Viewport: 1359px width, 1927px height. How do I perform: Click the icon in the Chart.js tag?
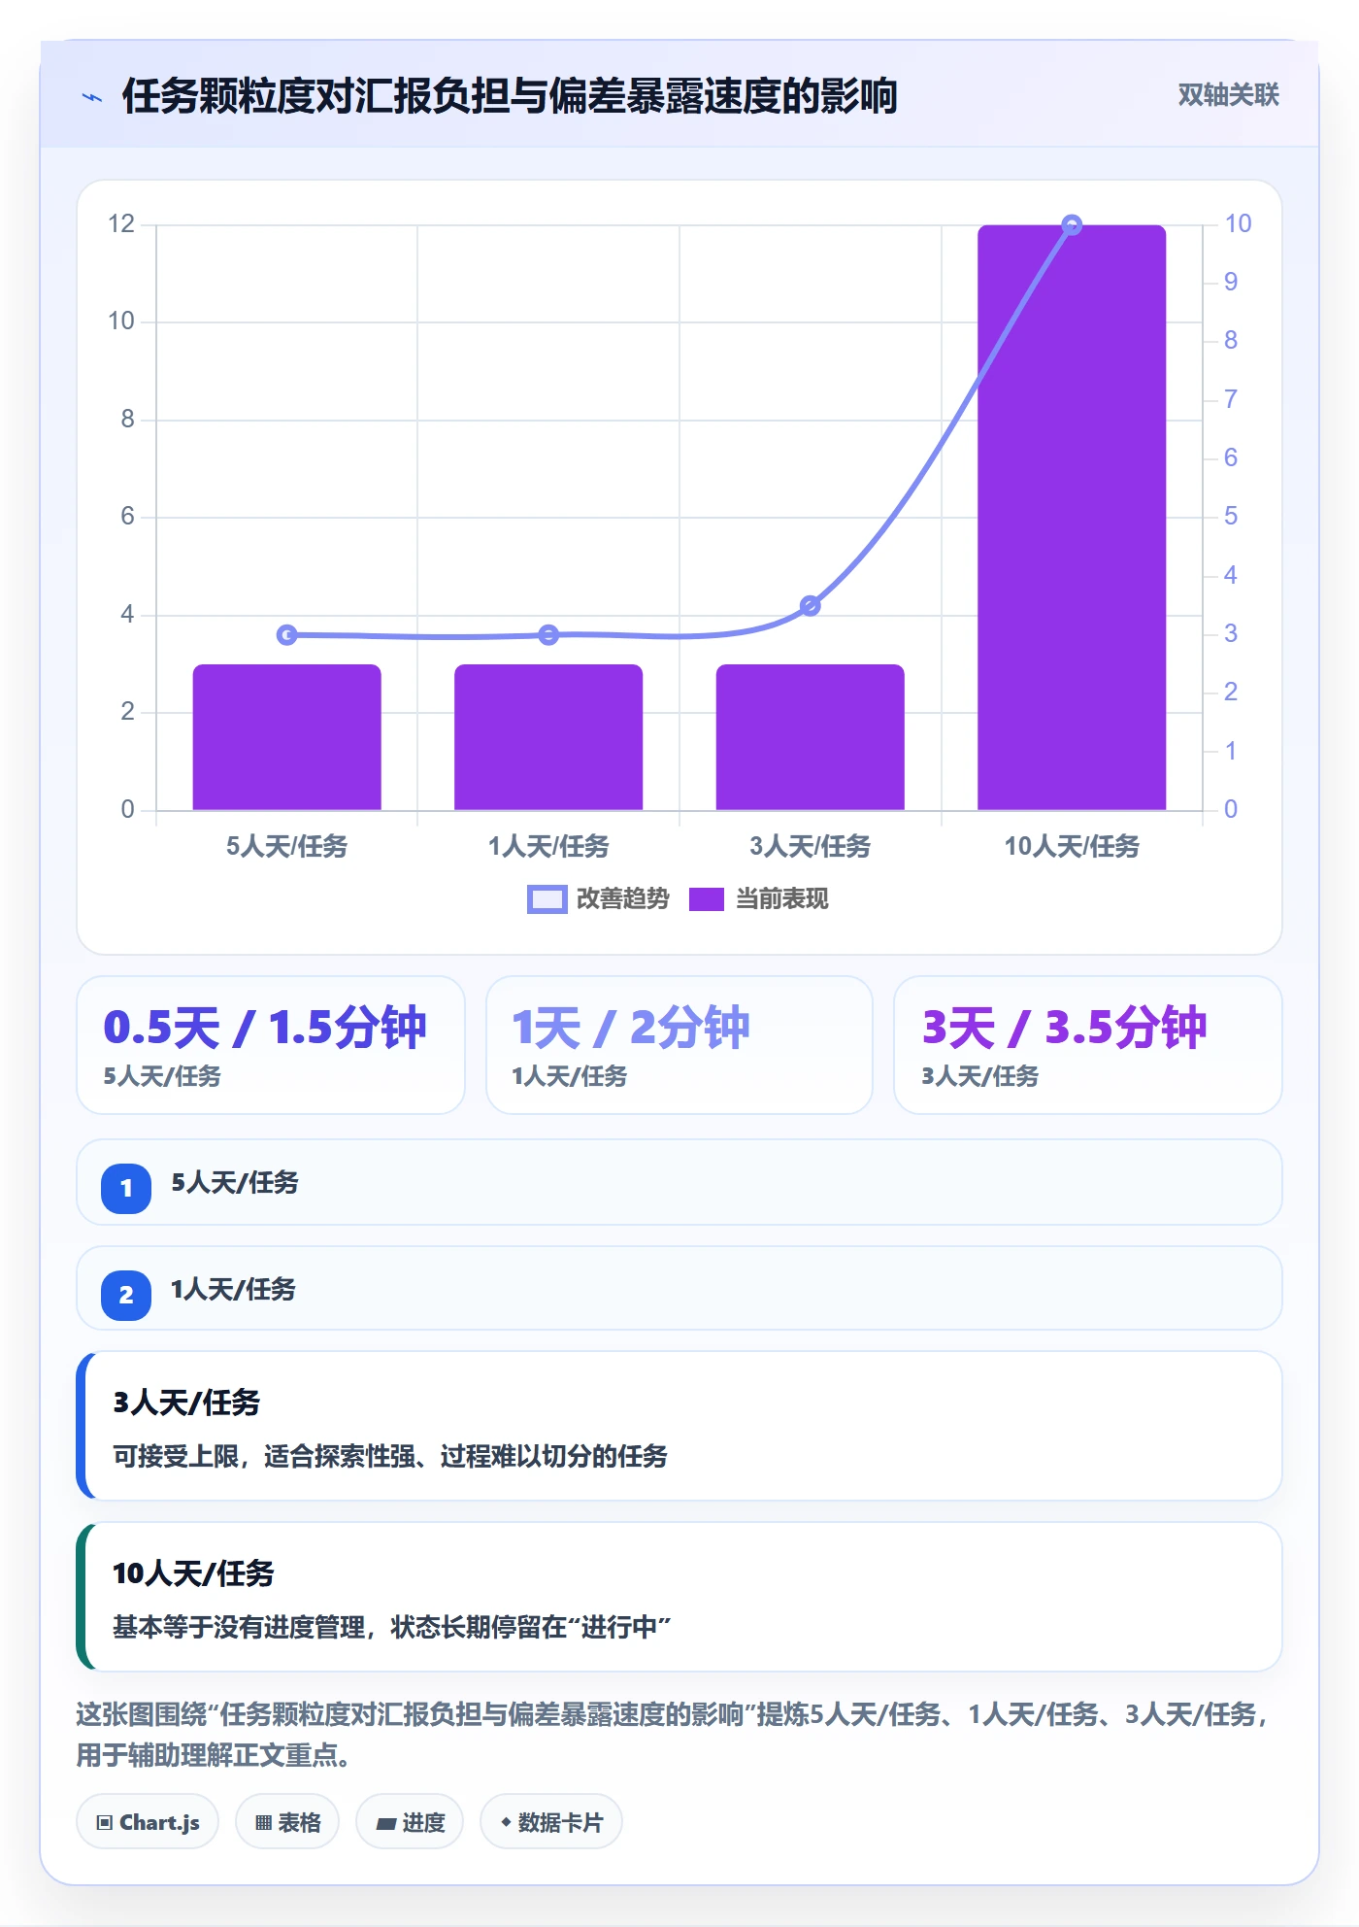point(105,1822)
